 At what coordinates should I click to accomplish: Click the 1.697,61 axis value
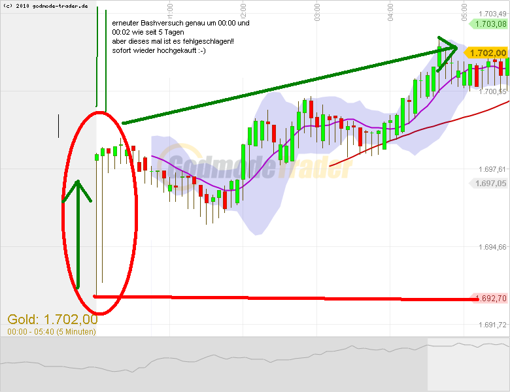click(492, 169)
